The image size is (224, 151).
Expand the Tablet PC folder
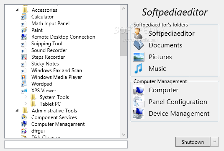click(x=26, y=104)
